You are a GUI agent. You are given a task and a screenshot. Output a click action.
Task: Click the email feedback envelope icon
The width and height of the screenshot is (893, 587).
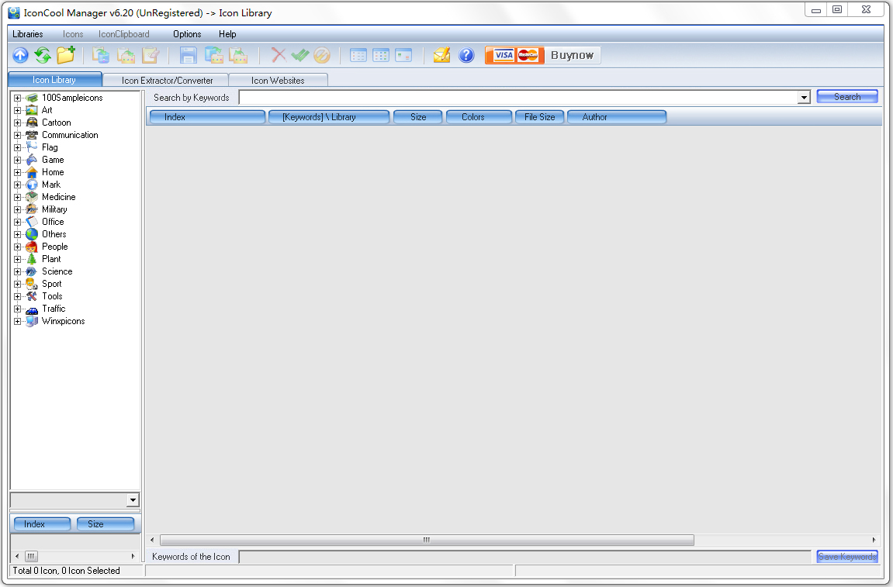(x=442, y=54)
